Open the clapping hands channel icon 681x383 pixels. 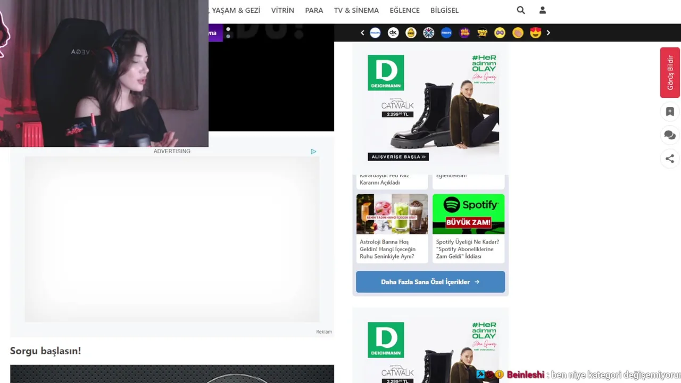(518, 33)
